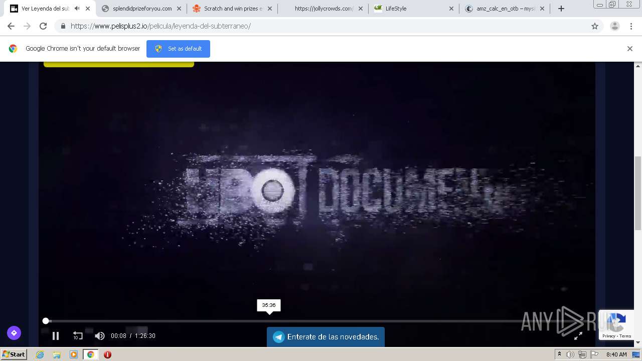Switch to jollycrowds.com tab

coord(324,9)
